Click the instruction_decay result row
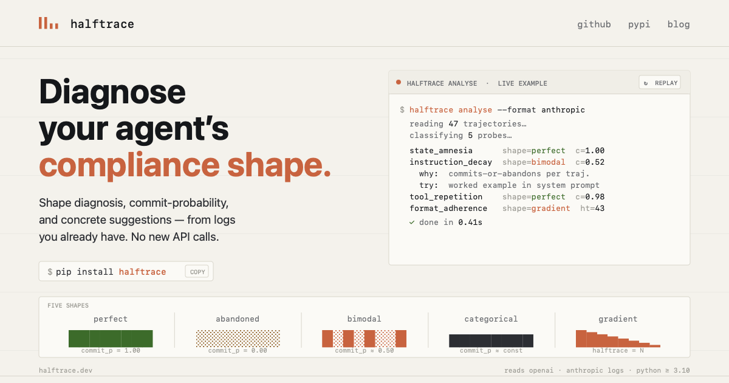Screen dimensions: 729x383 tap(507, 162)
